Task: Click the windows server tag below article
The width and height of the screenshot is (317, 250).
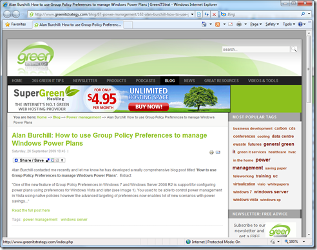Action: pyautogui.click(x=74, y=220)
